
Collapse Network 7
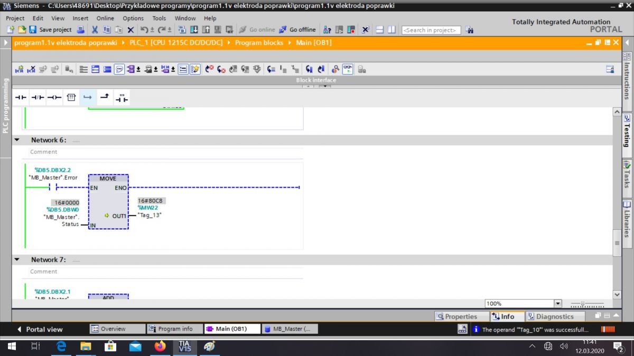[x=17, y=260]
